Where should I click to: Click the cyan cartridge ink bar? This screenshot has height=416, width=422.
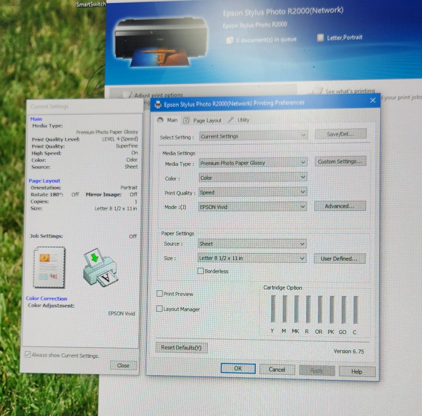[356, 310]
